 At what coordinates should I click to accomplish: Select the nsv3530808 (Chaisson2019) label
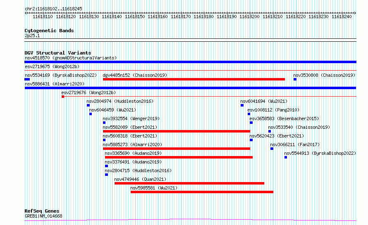[x=324, y=75]
